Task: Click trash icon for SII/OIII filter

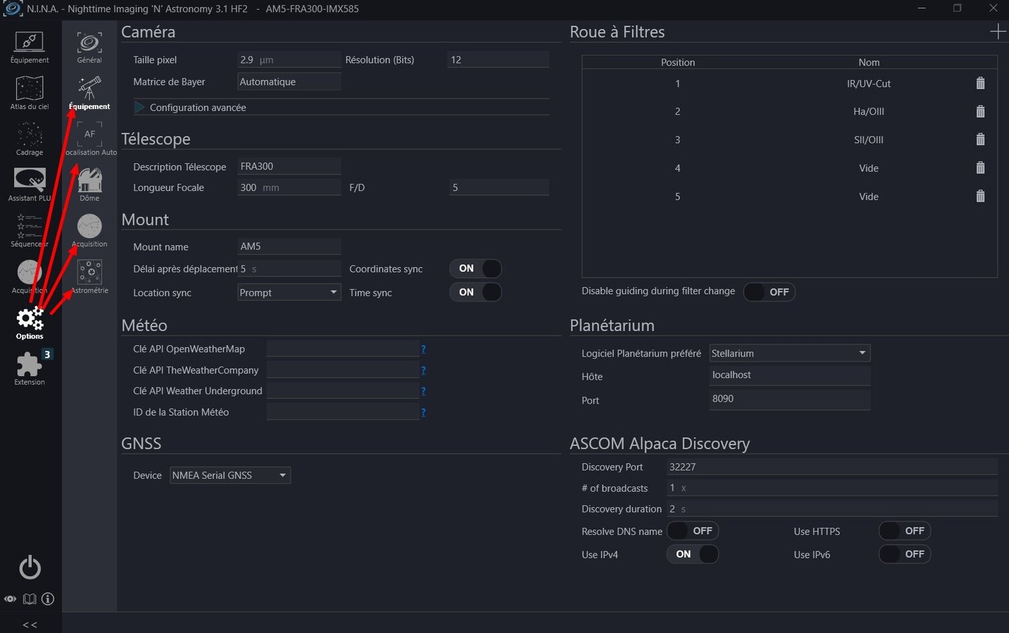Action: pos(980,140)
